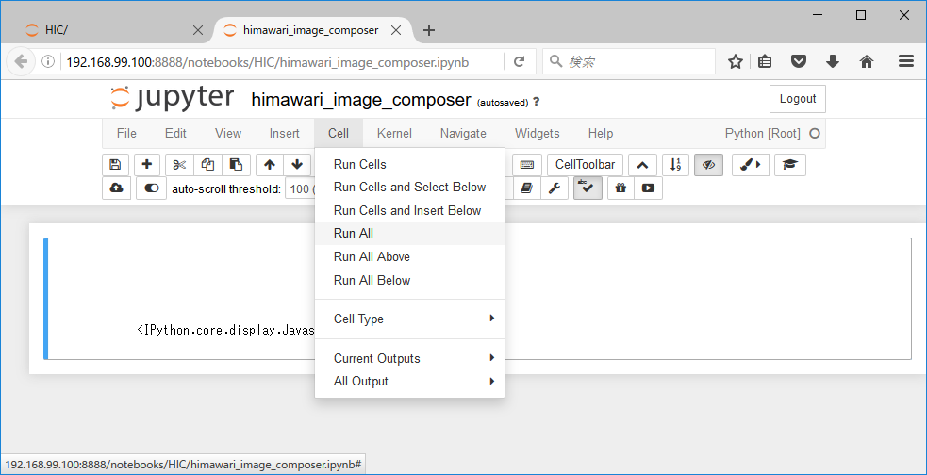
Task: Open downloads arrow icon
Action: click(833, 61)
